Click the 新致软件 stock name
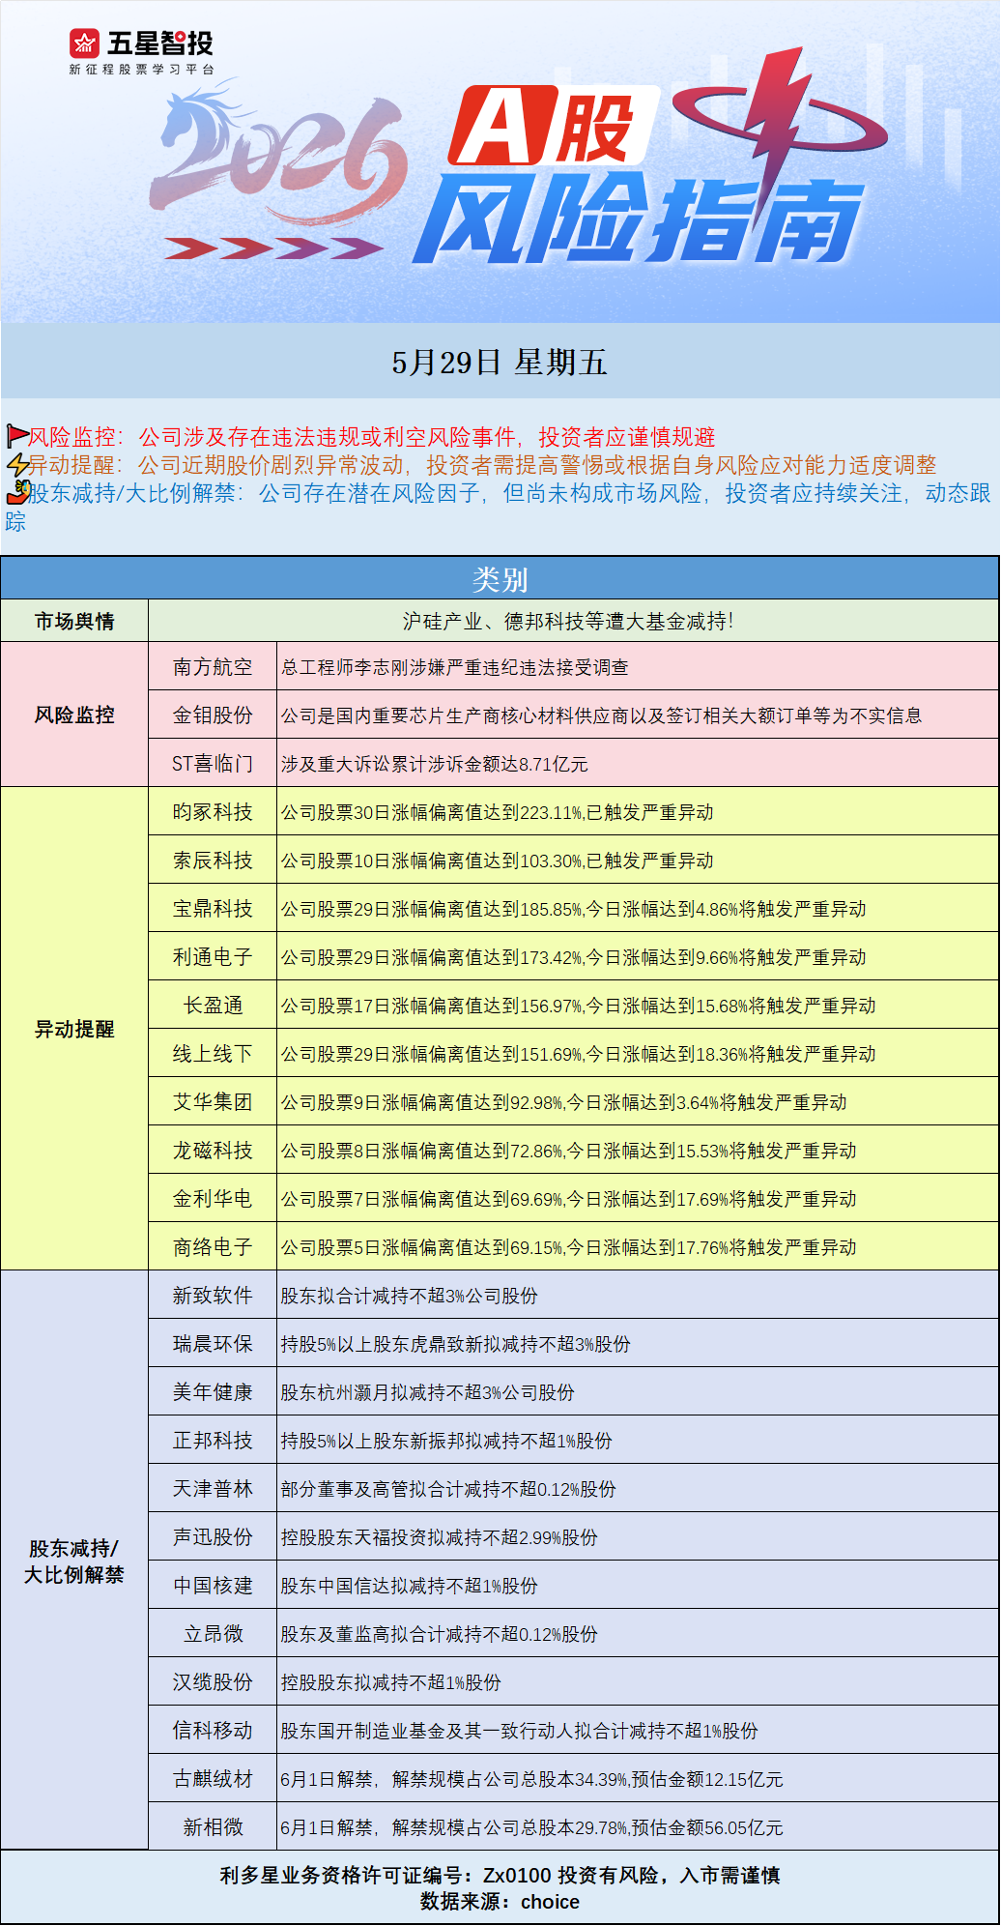This screenshot has height=1926, width=1001. [x=213, y=1296]
